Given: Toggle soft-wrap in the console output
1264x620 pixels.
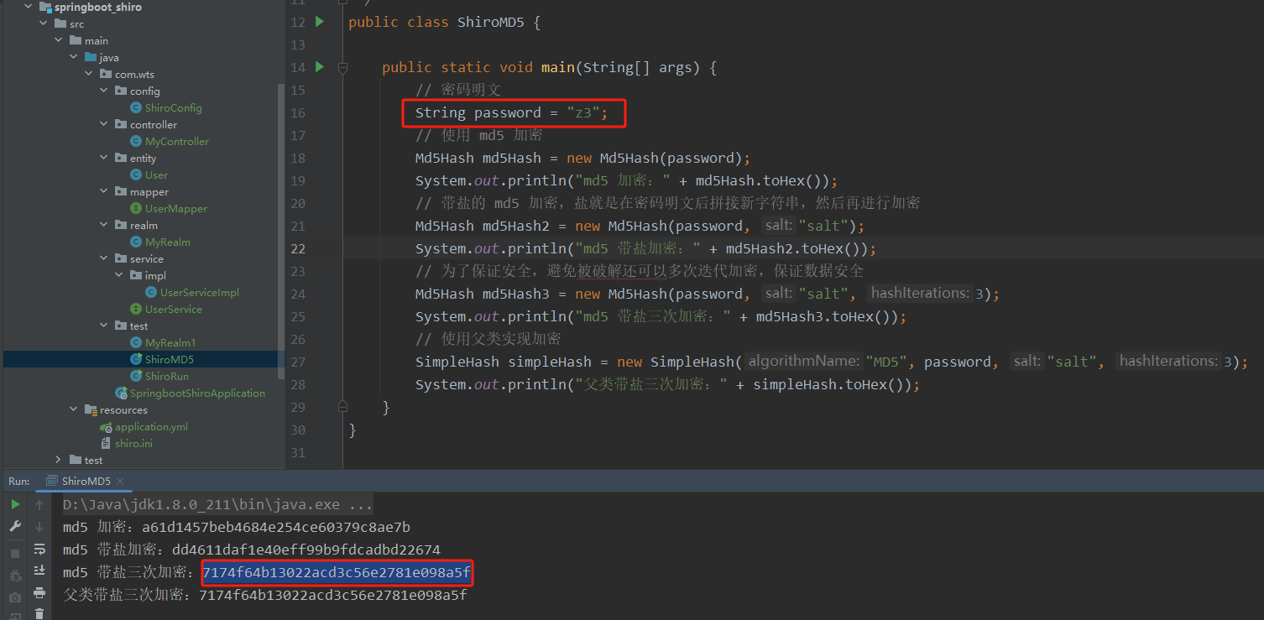Looking at the screenshot, I should (x=39, y=549).
